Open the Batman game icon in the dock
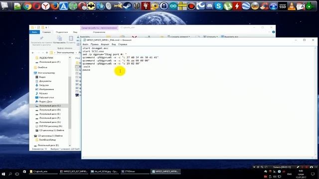 [x=91, y=6]
